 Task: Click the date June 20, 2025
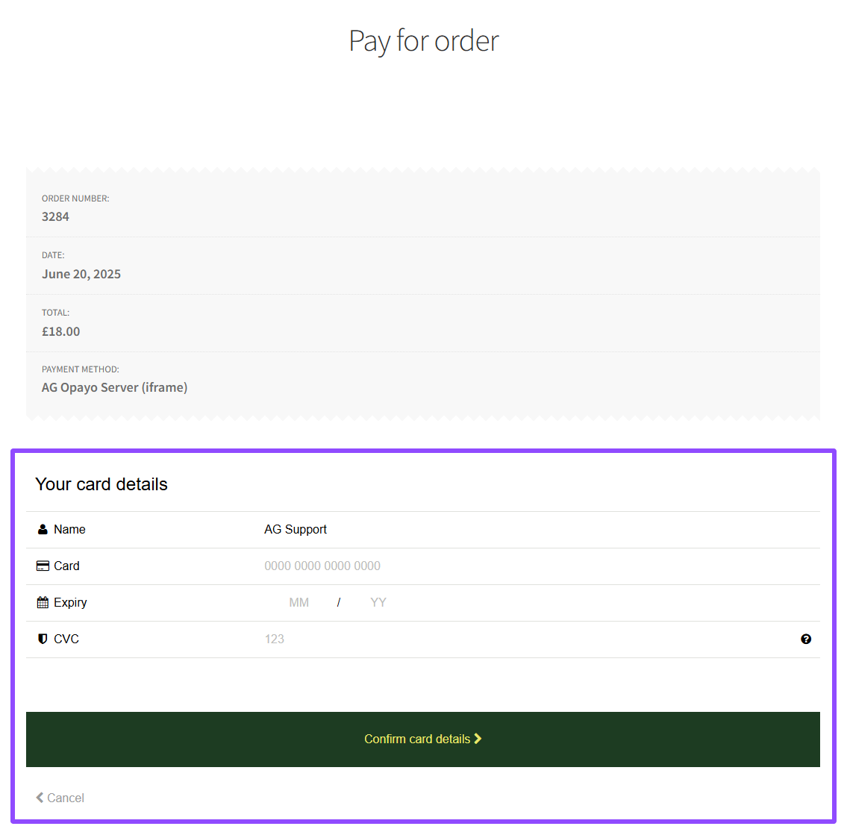81,275
